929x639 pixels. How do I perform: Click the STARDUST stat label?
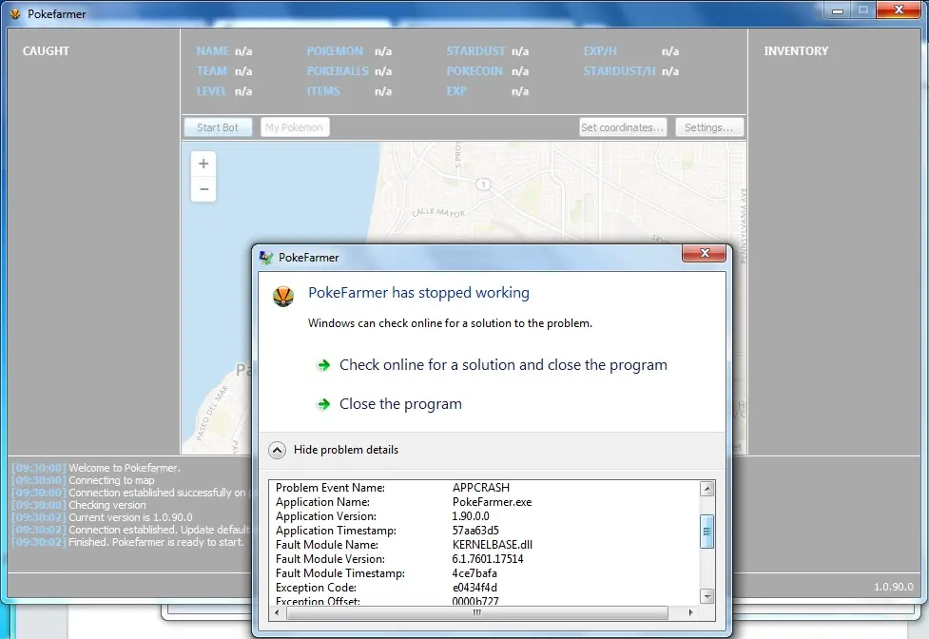pyautogui.click(x=475, y=51)
